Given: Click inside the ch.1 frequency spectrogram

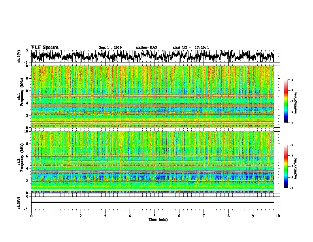Looking at the screenshot, I should pos(152,96).
